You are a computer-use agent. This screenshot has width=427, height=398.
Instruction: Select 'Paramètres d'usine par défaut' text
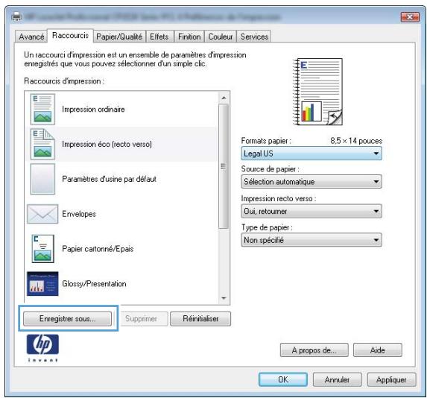tap(110, 179)
